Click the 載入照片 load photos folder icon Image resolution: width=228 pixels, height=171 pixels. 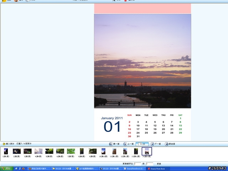coord(4,144)
